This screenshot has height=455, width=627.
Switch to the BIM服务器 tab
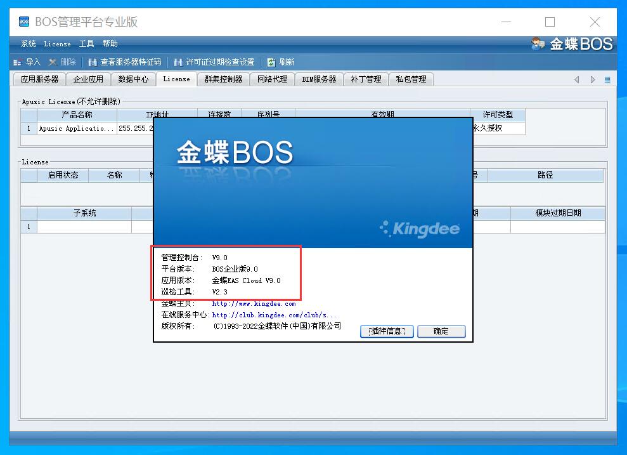point(319,79)
